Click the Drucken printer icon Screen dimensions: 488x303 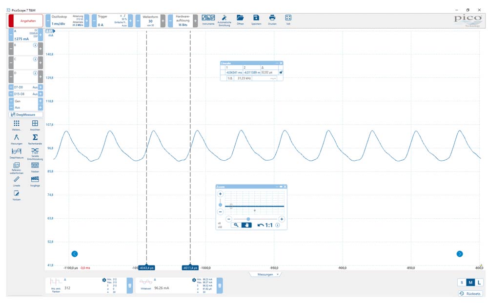(x=272, y=18)
